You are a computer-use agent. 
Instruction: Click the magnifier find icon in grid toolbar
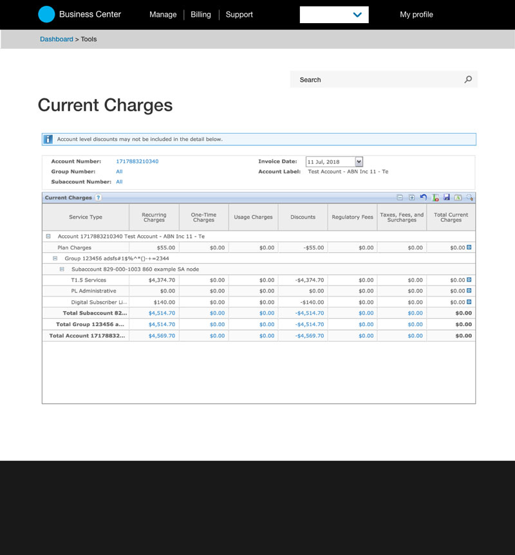coord(469,197)
